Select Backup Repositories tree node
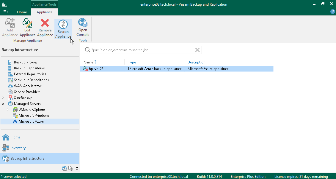The height and width of the screenshot is (179, 336). (29, 68)
